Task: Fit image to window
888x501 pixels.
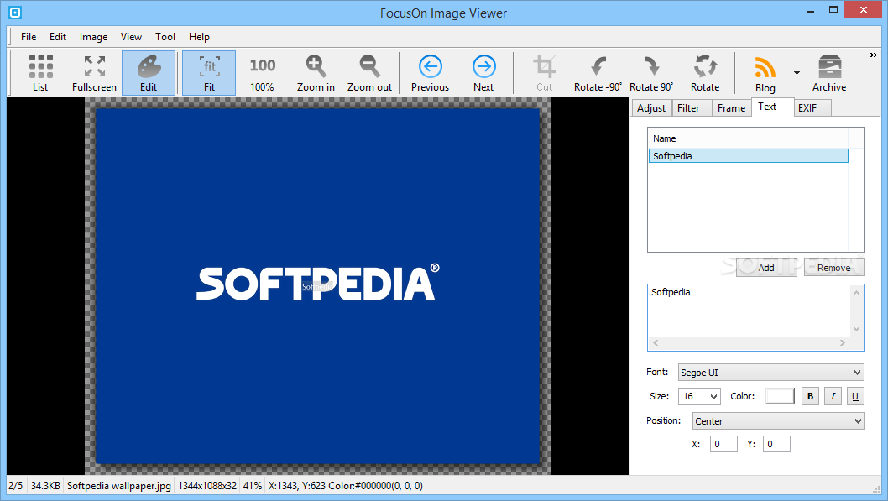Action: (209, 73)
